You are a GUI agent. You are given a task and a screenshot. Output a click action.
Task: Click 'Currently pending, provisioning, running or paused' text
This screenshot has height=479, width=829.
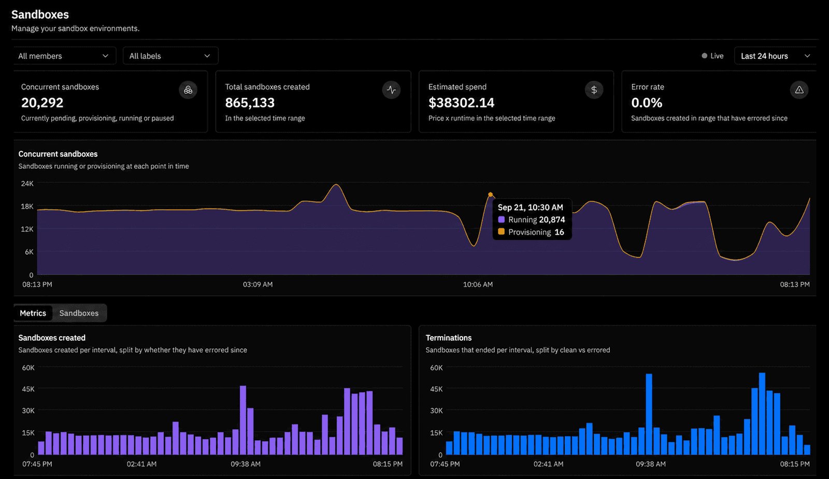point(97,118)
